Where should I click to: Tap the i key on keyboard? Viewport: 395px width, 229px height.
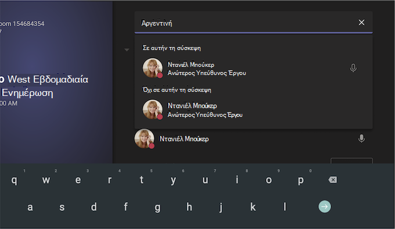237,180
